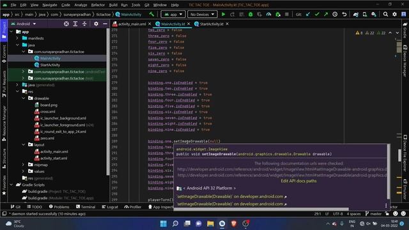Open Device Manager toolbar icon
This screenshot has width=409, height=230.
365,14
